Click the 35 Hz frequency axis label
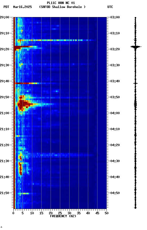 tap(79, 213)
